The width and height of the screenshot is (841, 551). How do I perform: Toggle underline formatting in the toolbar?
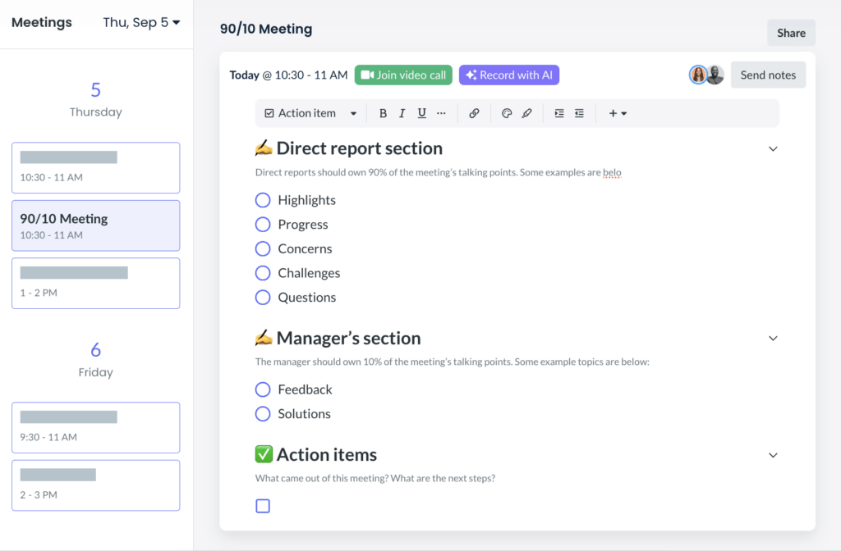[421, 113]
